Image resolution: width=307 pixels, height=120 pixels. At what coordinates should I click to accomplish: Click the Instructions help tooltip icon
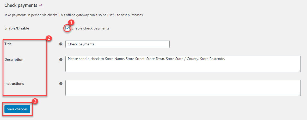pyautogui.click(x=61, y=84)
